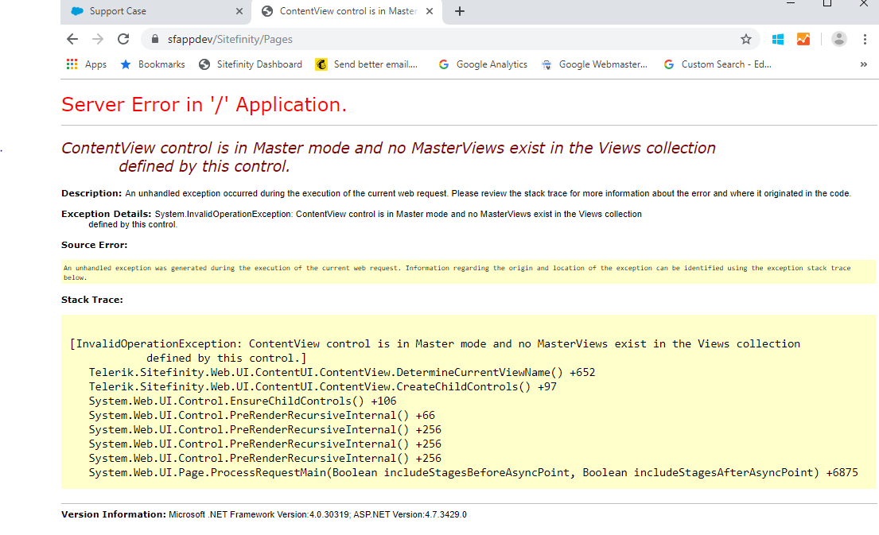Open the Chrome profile avatar
Image resolution: width=879 pixels, height=535 pixels.
[x=838, y=39]
